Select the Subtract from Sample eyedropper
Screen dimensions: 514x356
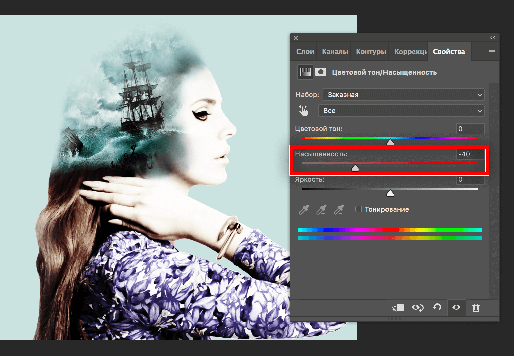point(339,210)
